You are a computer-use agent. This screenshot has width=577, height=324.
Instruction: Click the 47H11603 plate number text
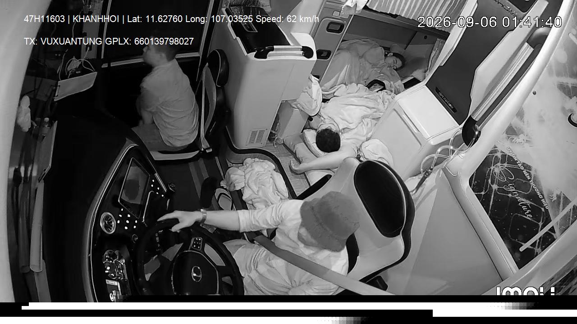tap(44, 19)
